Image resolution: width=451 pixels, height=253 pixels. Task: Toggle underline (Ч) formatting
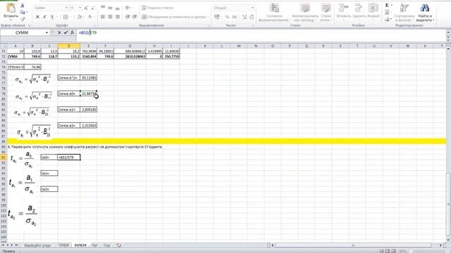click(51, 17)
